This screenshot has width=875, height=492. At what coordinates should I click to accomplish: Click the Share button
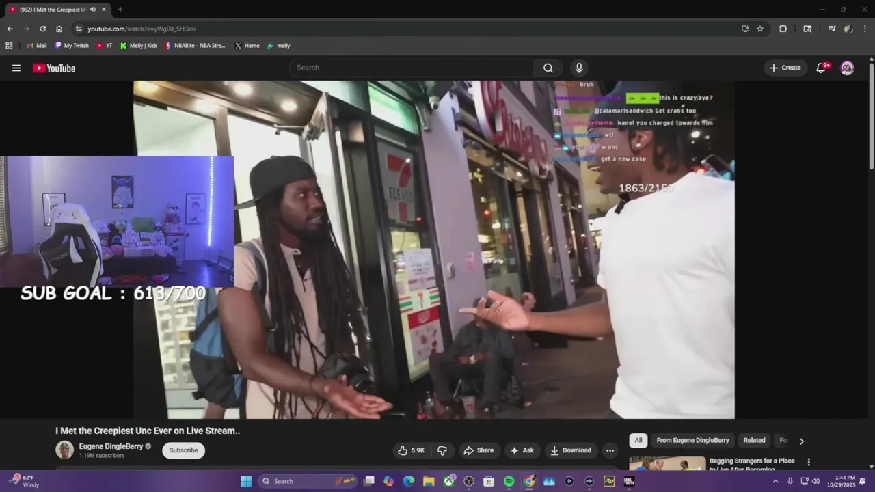pos(478,450)
